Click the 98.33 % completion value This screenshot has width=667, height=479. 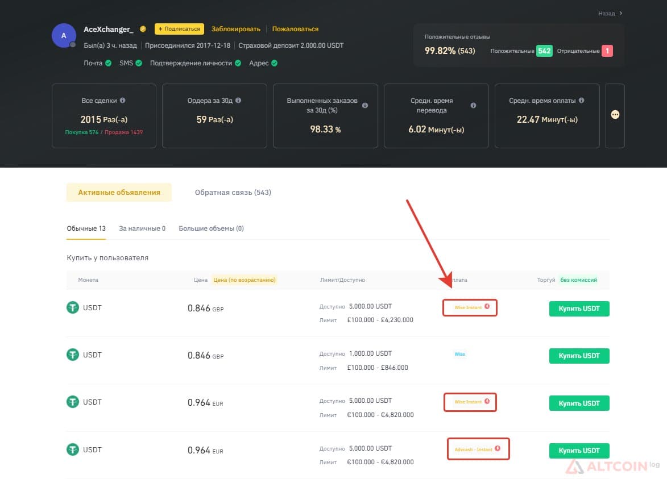pyautogui.click(x=325, y=129)
